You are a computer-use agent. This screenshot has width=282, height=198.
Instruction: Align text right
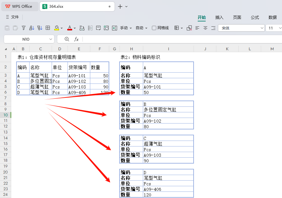[213, 28]
